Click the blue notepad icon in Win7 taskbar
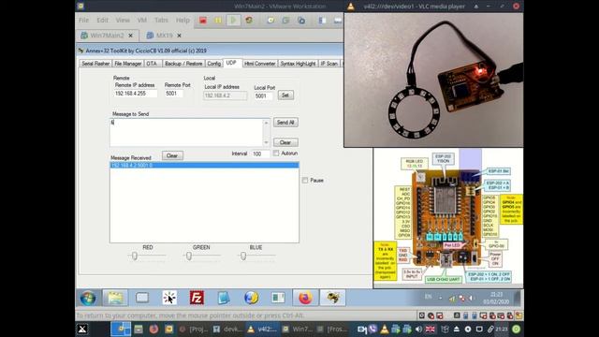 click(224, 298)
